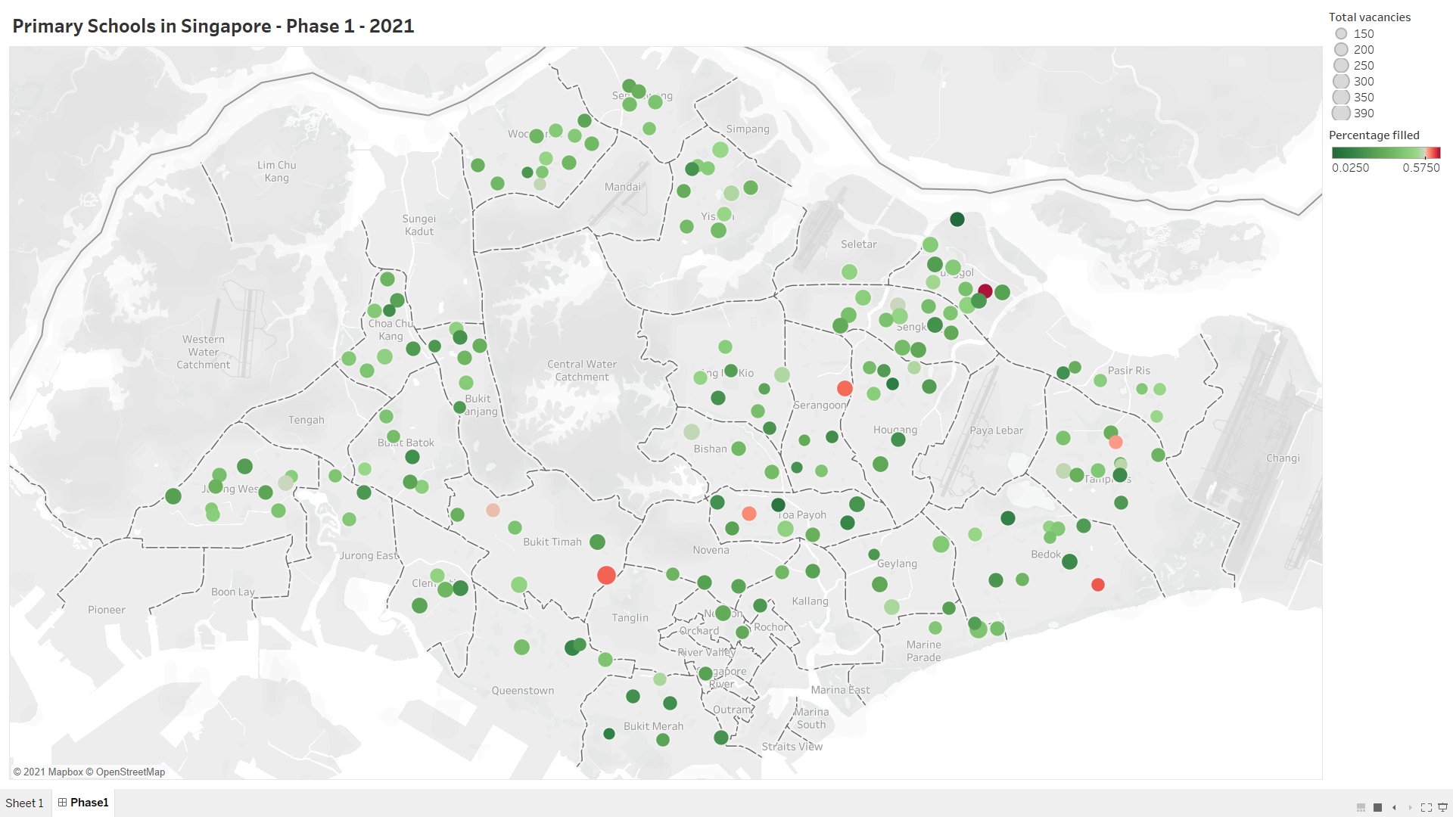Highlight the 150 vacancies legend circle
1453x817 pixels.
(1341, 33)
